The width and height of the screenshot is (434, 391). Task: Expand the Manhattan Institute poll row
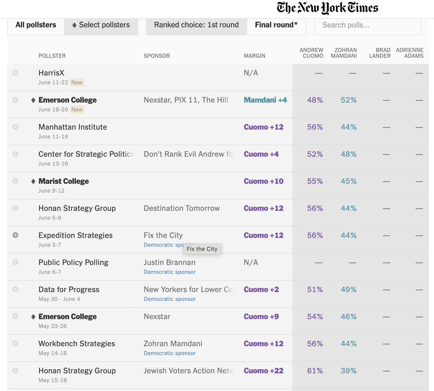click(15, 127)
